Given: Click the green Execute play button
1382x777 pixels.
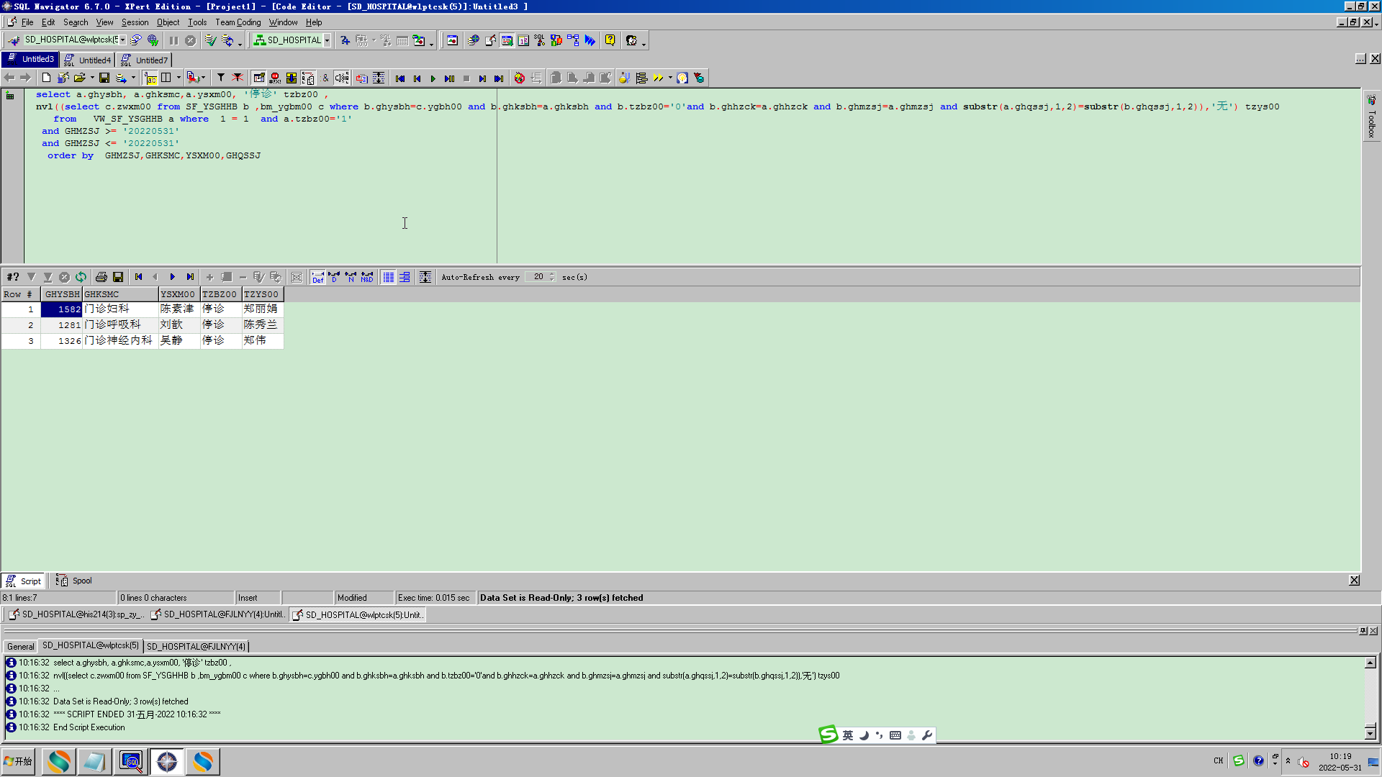Looking at the screenshot, I should (x=433, y=78).
